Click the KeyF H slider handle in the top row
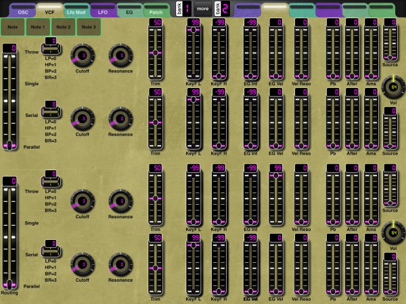This screenshot has width=406, height=304. pos(219,76)
